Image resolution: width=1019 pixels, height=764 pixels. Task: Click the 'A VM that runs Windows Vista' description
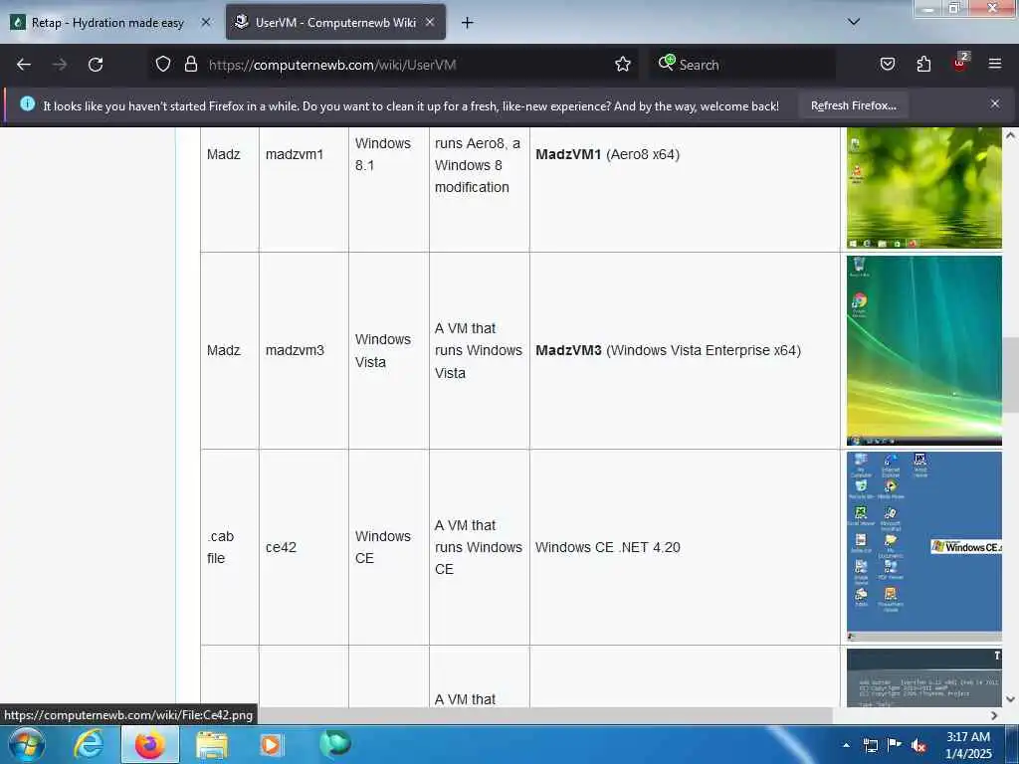(479, 350)
